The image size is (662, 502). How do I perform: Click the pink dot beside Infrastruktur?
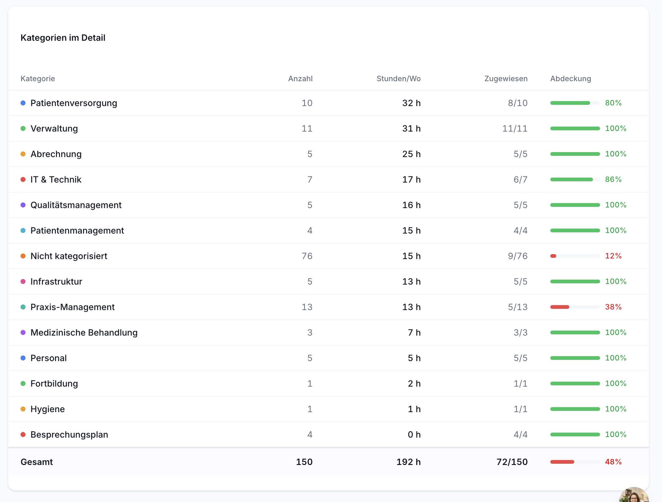coord(23,281)
